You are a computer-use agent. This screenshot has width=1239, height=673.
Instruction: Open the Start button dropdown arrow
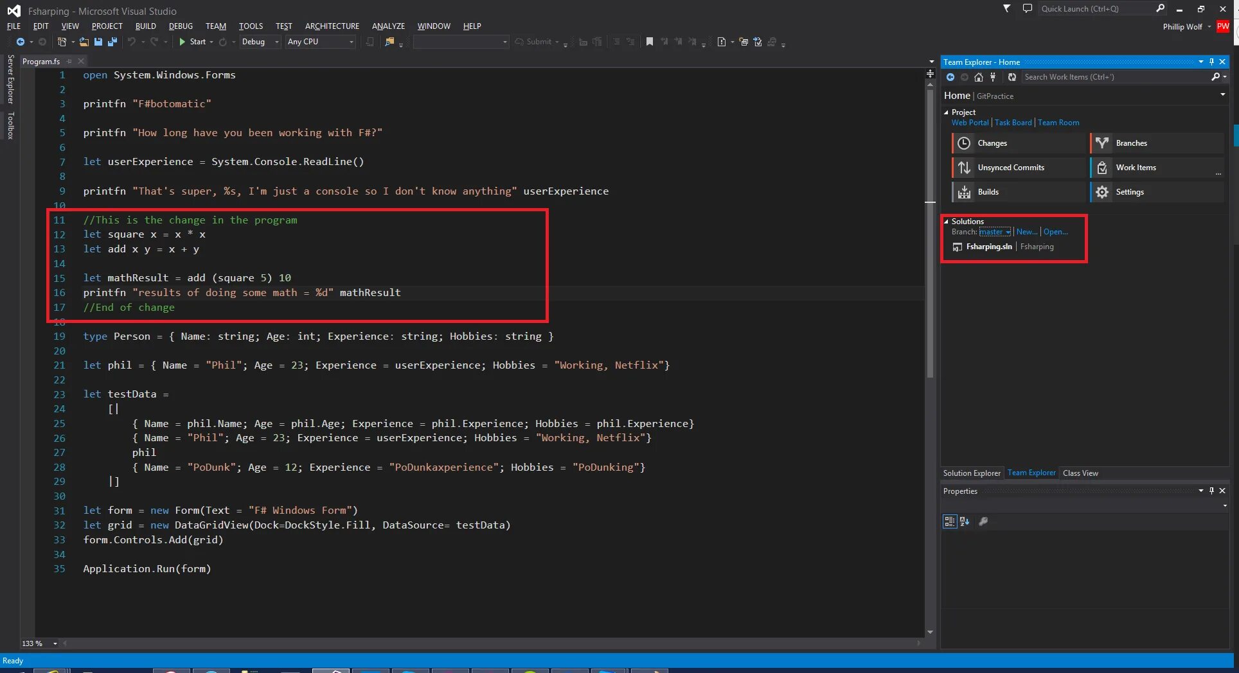pyautogui.click(x=211, y=42)
